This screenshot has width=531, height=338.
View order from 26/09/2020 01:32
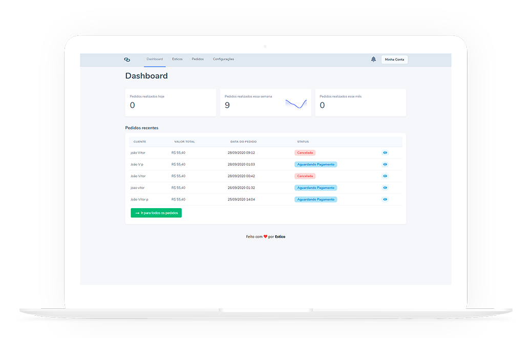385,188
